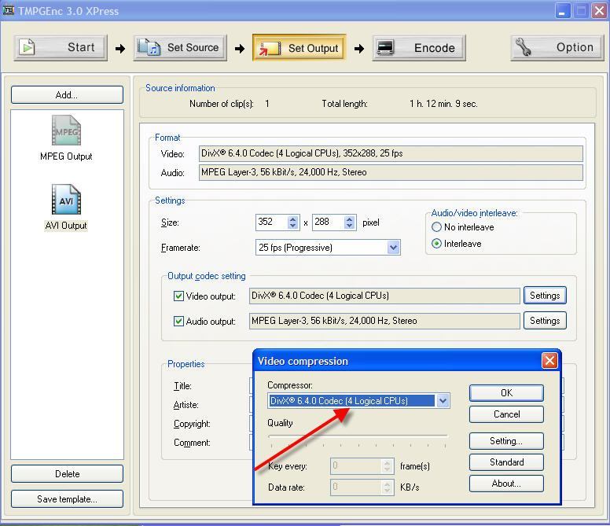Screen dimensions: 610x526
Task: Click the Total length value text
Action: (x=443, y=104)
